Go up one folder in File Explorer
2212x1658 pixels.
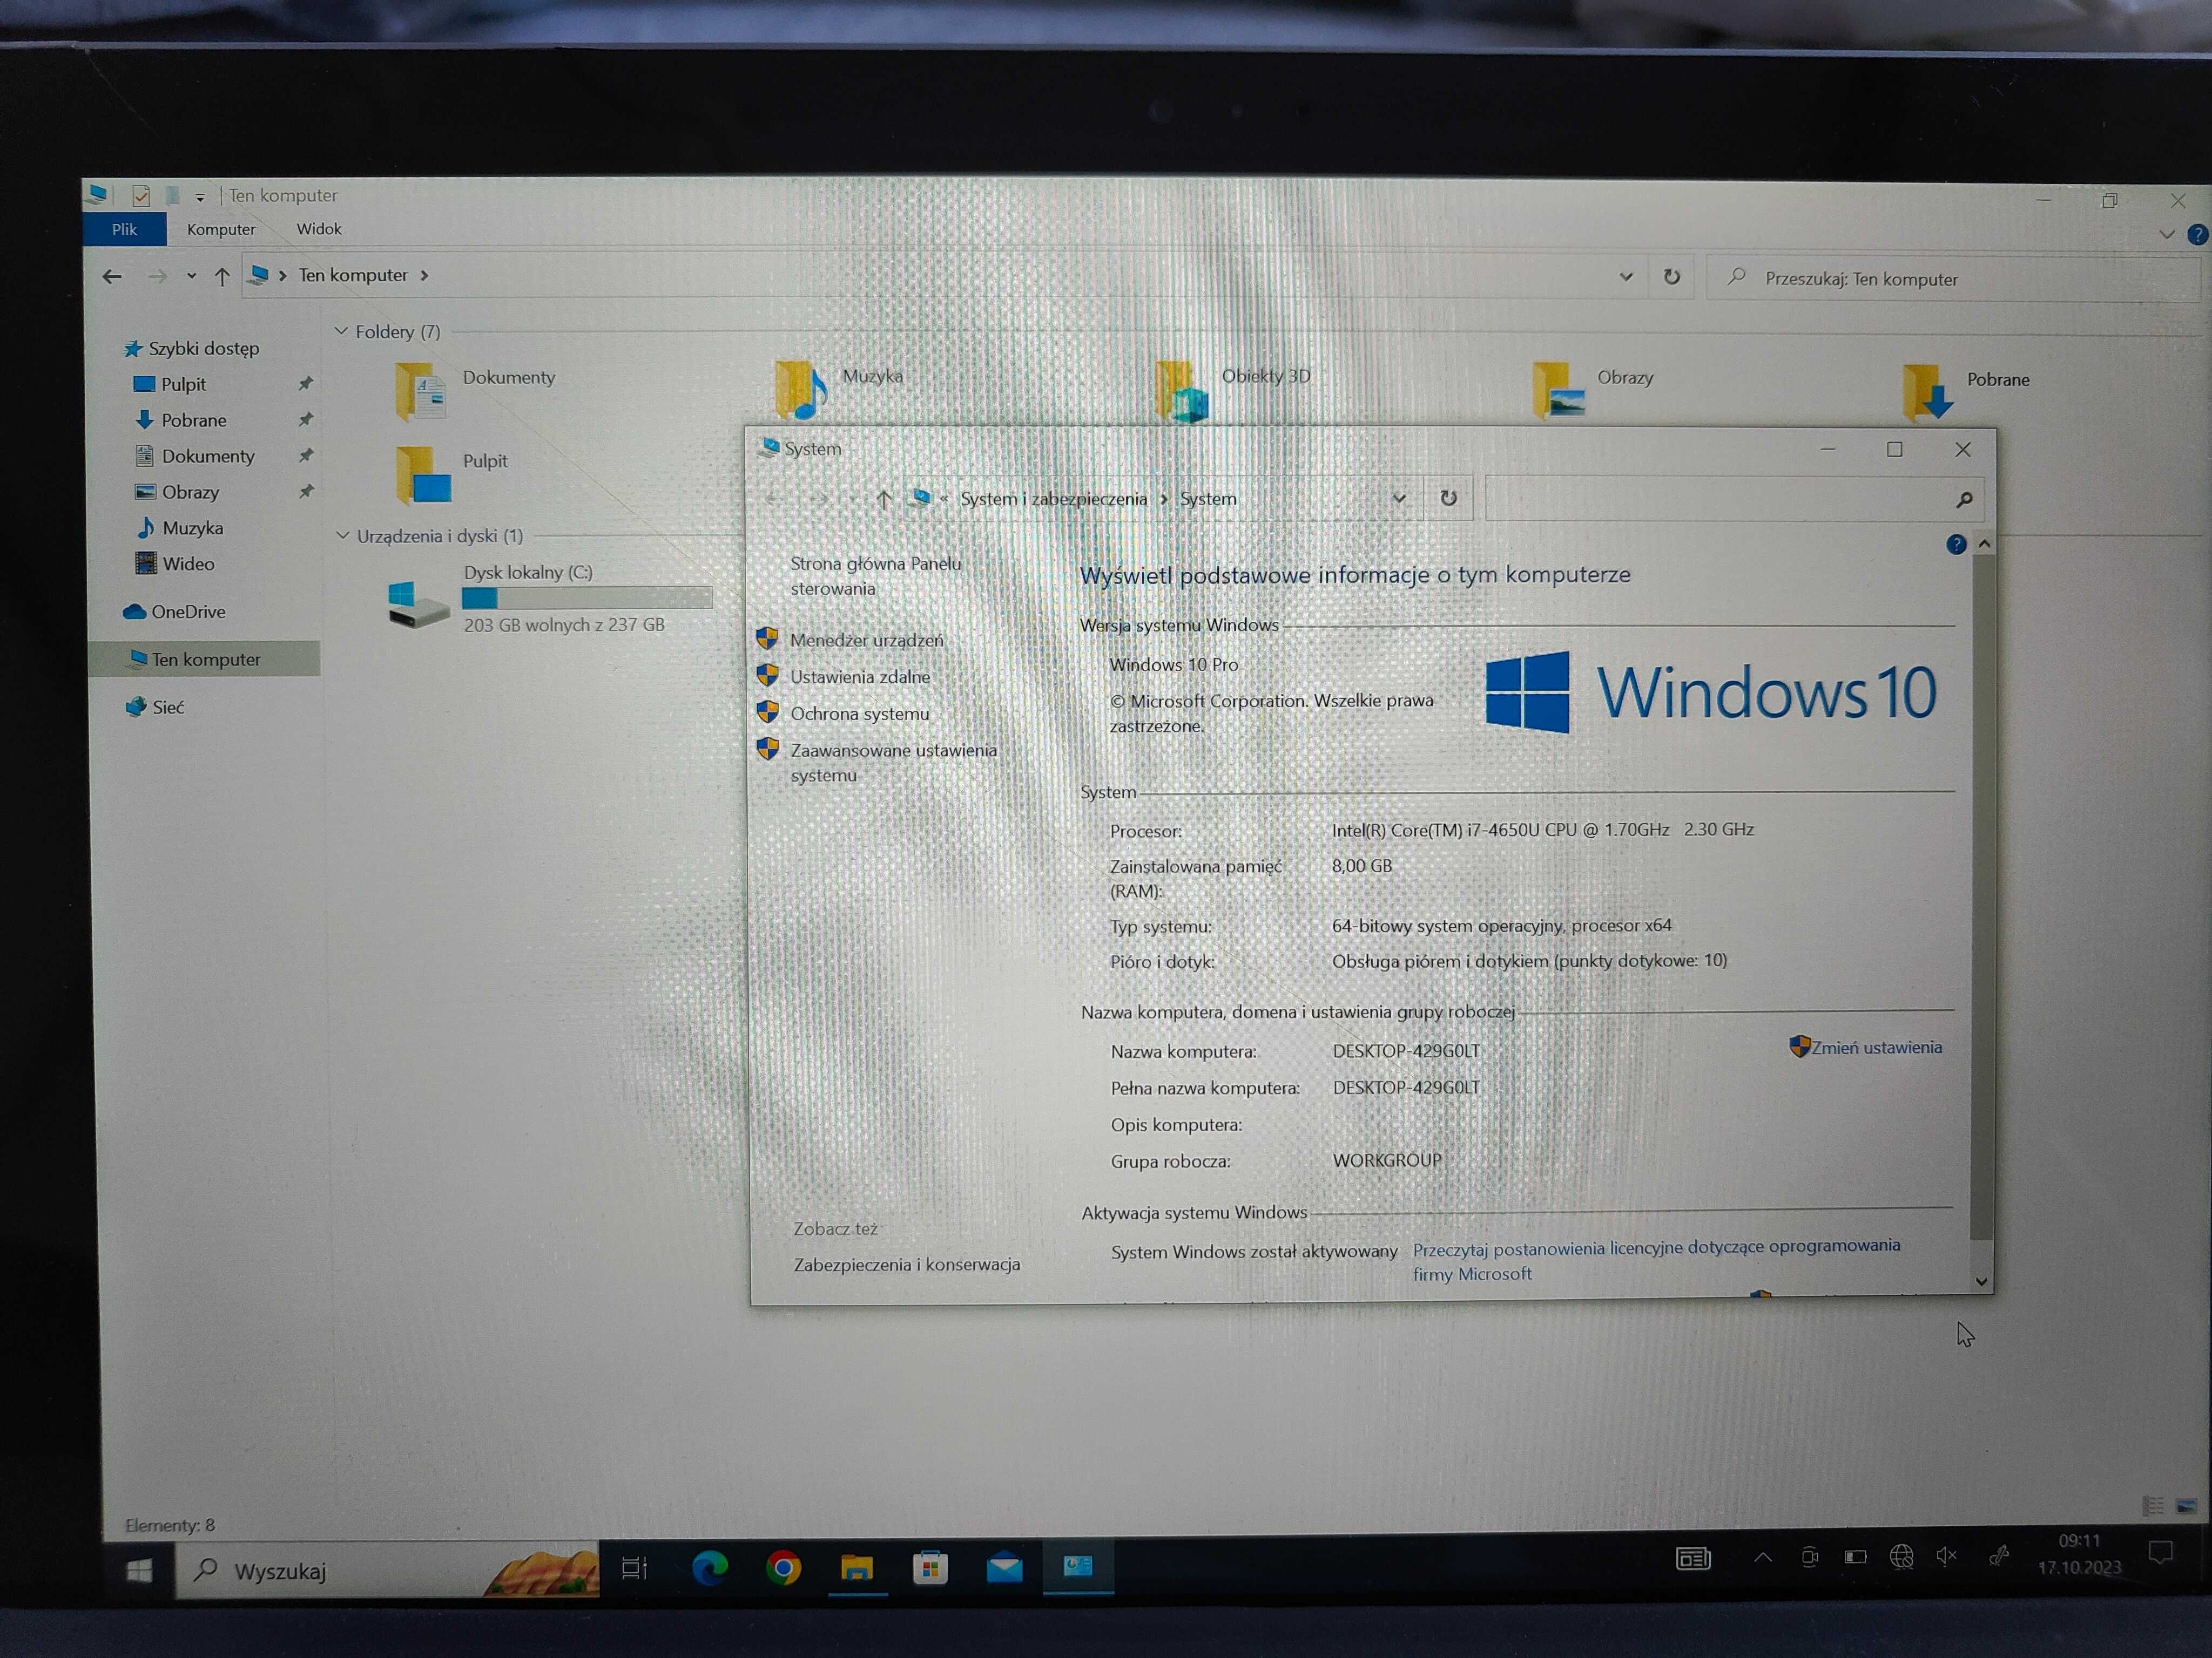[x=222, y=277]
